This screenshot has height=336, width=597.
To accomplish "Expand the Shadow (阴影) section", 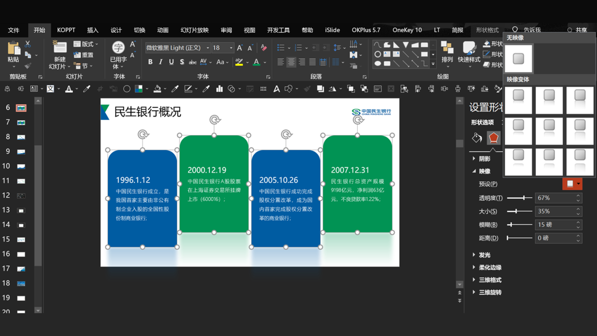I will pyautogui.click(x=484, y=158).
